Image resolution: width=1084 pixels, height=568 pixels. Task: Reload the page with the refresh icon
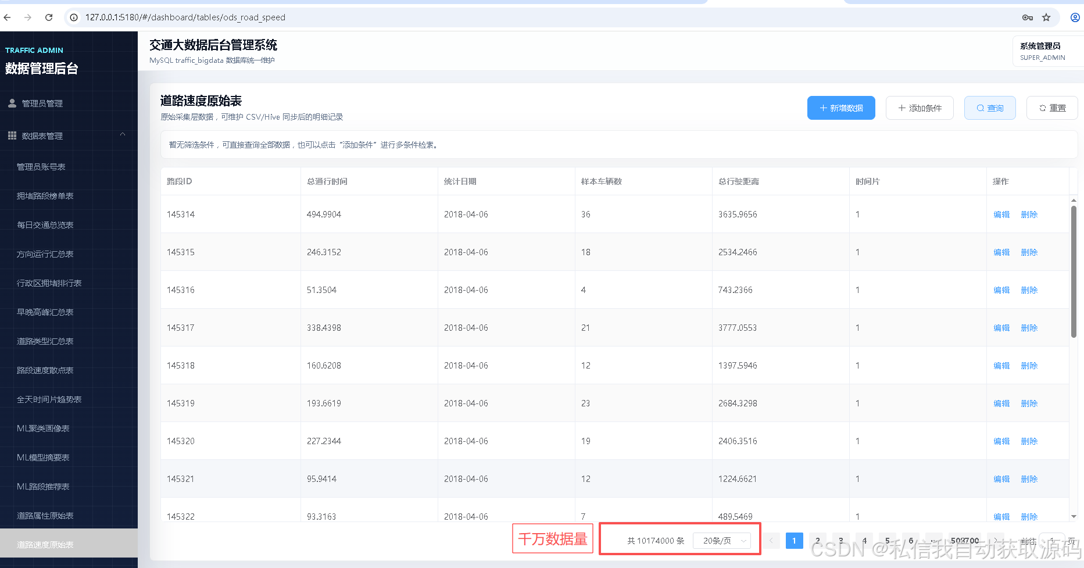coord(49,17)
